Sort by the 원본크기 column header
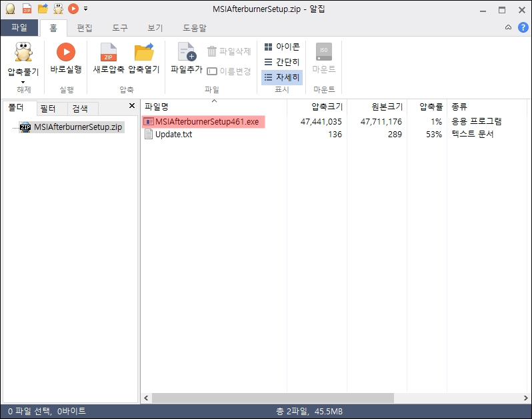This screenshot has width=532, height=419. [377, 107]
